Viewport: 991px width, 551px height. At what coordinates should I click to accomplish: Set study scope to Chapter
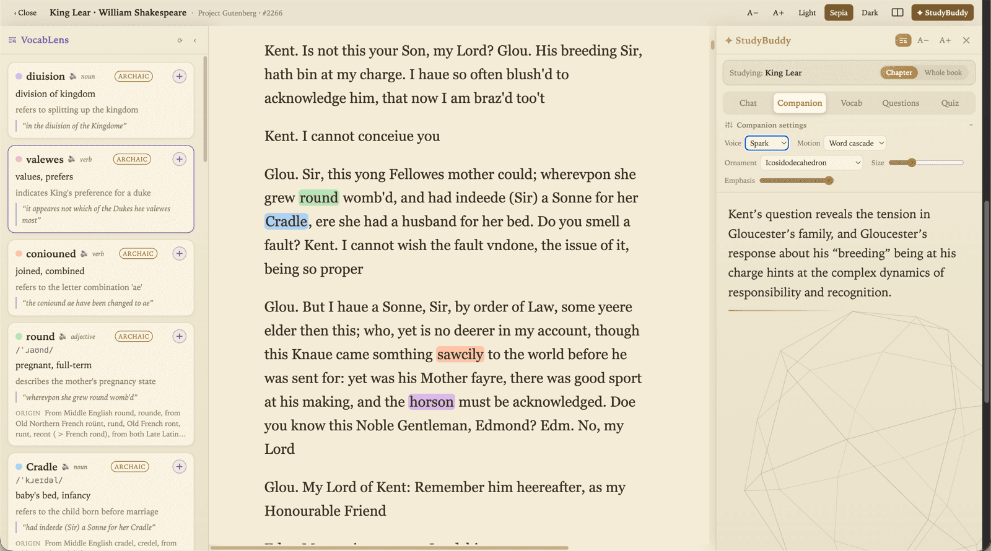pos(899,72)
